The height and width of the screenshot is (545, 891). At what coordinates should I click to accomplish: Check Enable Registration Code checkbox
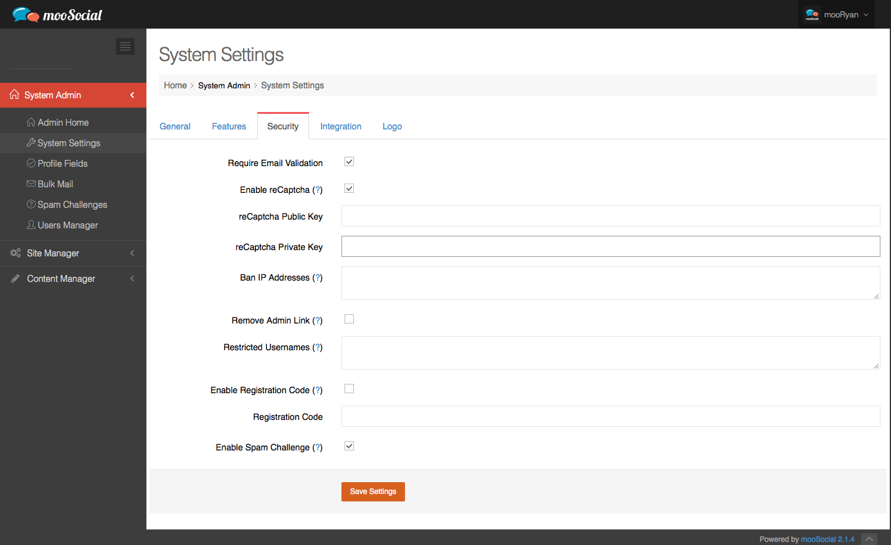click(349, 389)
